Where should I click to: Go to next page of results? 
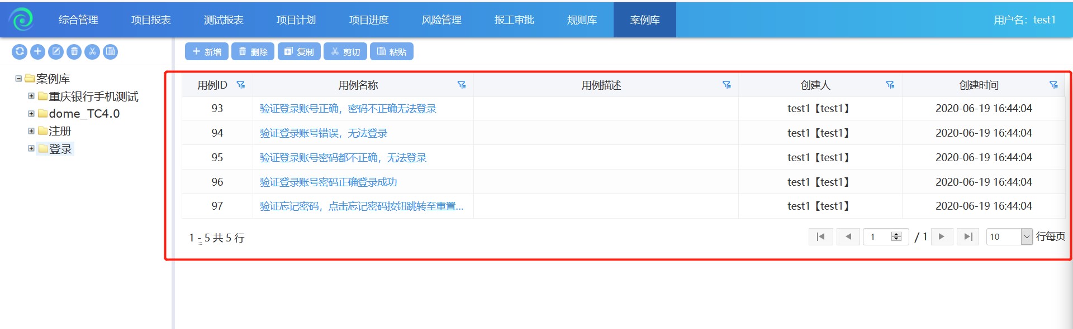click(942, 237)
